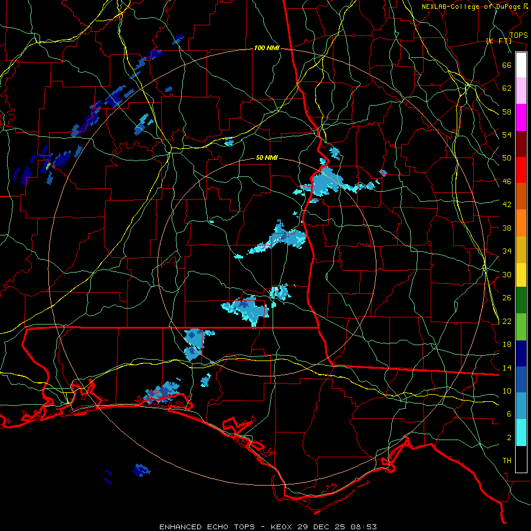
Task: Click the legend value 58
Action: point(507,112)
